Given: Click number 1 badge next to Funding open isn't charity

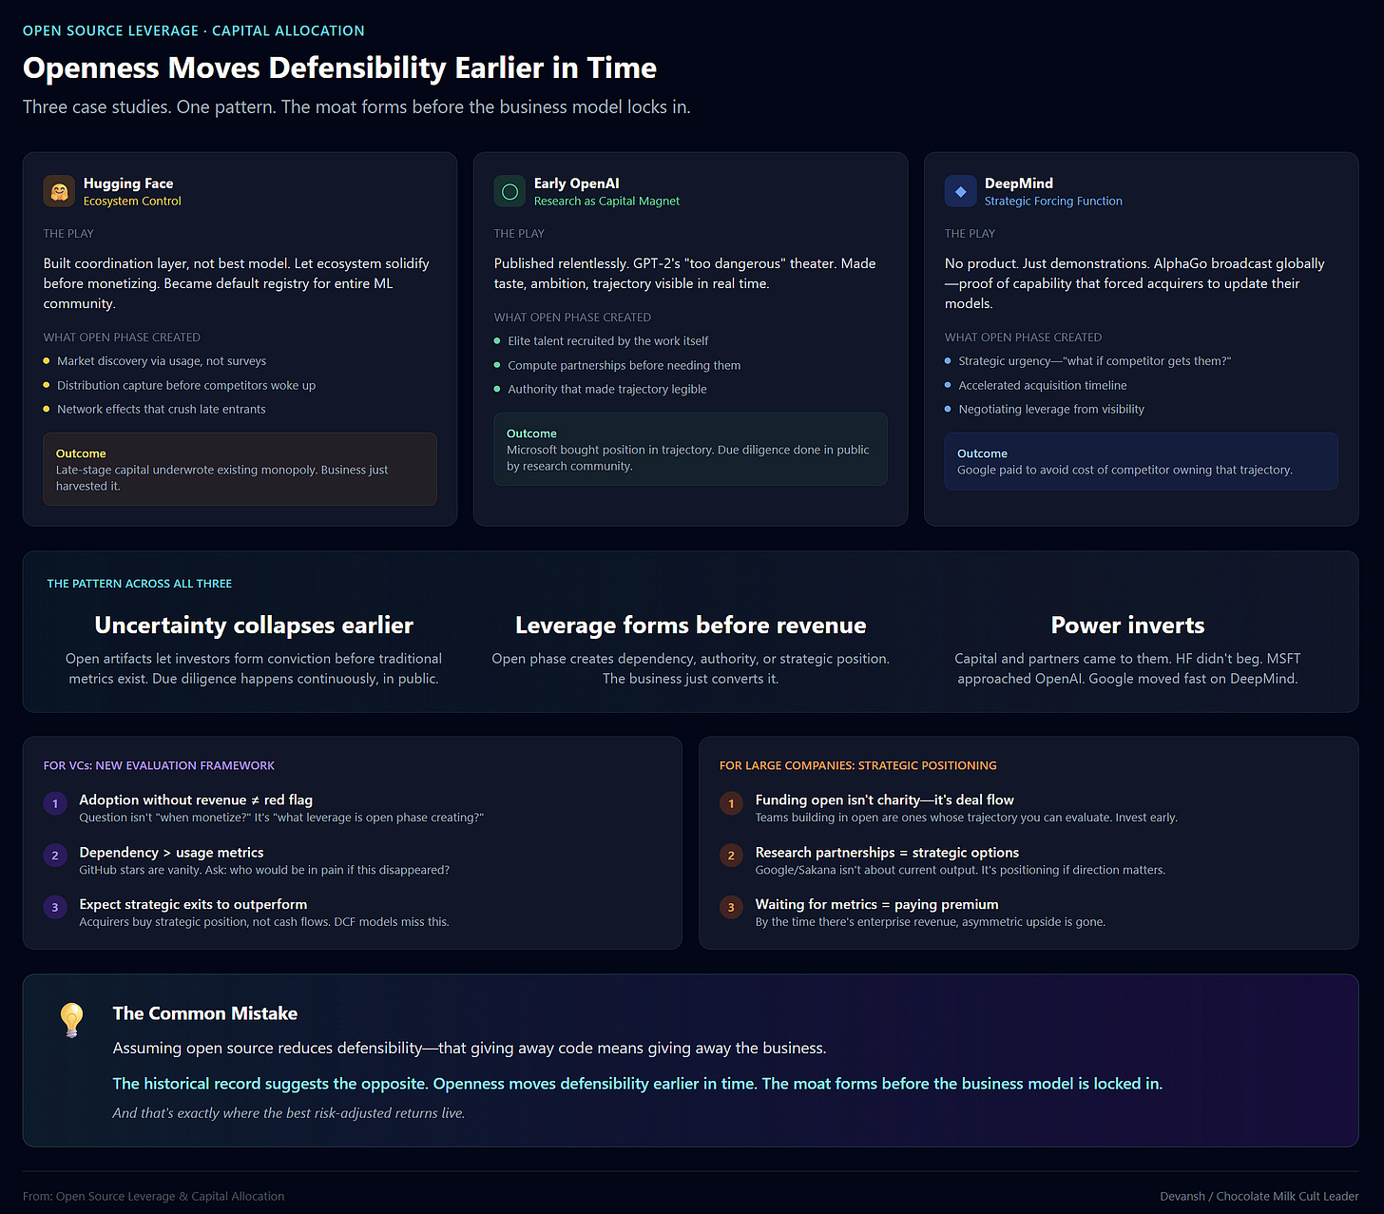Looking at the screenshot, I should (x=731, y=803).
